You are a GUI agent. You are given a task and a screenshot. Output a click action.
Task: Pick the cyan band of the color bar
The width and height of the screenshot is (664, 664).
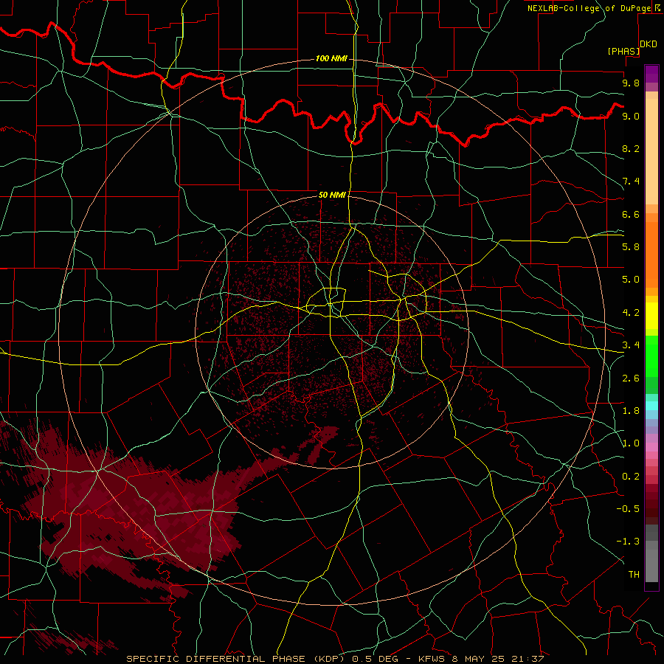(651, 406)
